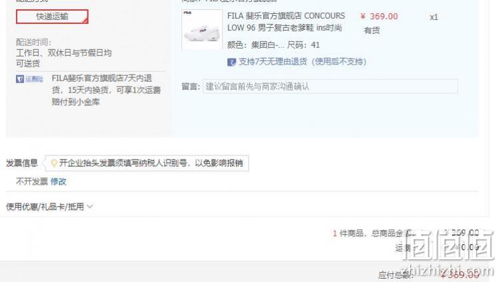Select the 快递运输 delivery option
Screen dimensions: 500x282
tap(52, 17)
